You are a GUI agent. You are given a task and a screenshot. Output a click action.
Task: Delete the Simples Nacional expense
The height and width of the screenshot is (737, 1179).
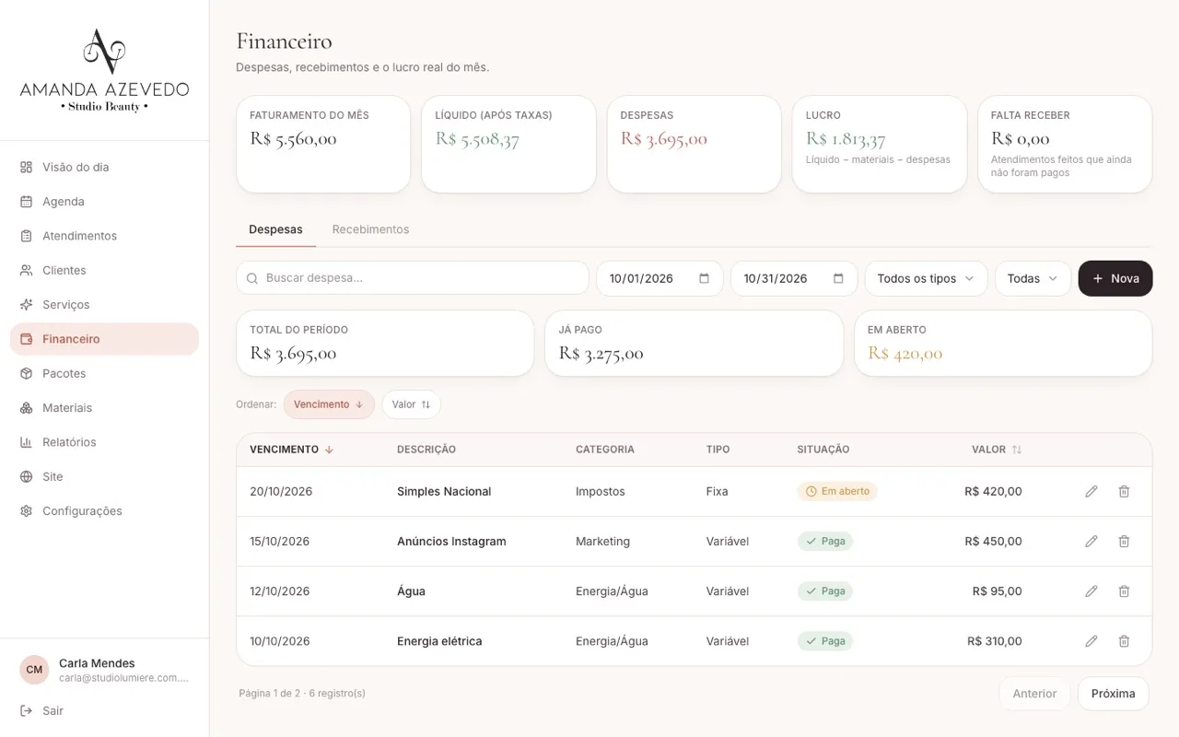coord(1124,492)
